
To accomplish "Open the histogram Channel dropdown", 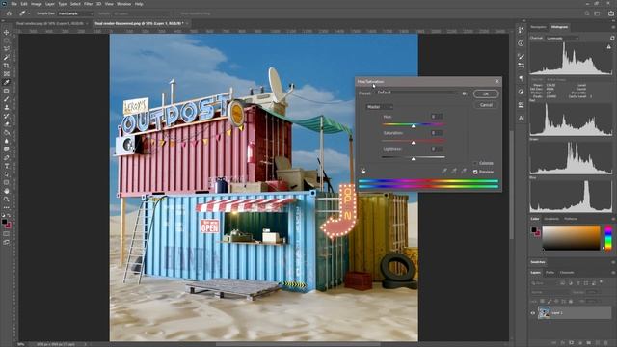I will pos(562,39).
